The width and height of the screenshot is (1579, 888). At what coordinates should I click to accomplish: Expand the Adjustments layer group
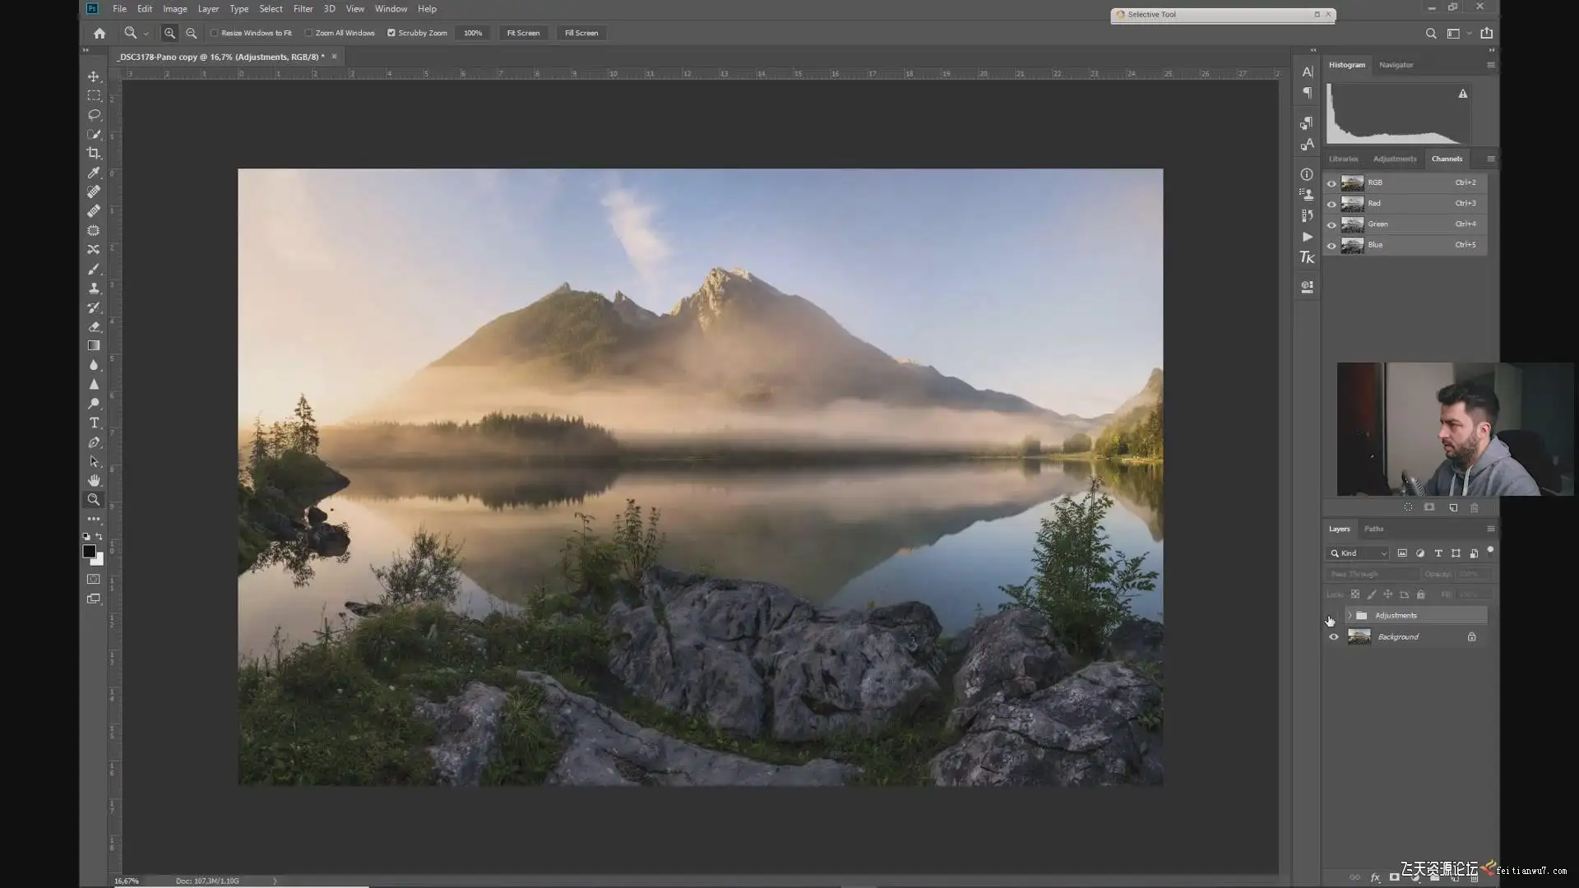click(1350, 616)
